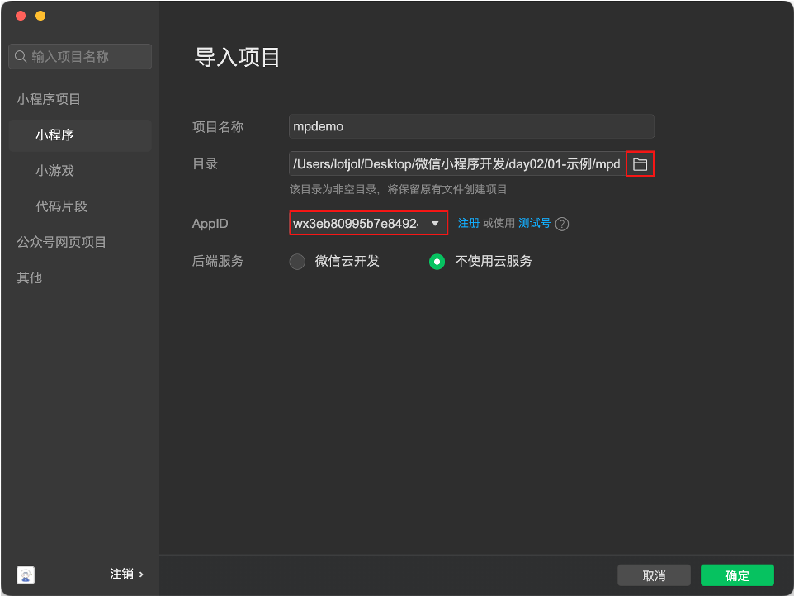This screenshot has width=794, height=596.
Task: Select 小程序 in the sidebar
Action: pos(80,135)
